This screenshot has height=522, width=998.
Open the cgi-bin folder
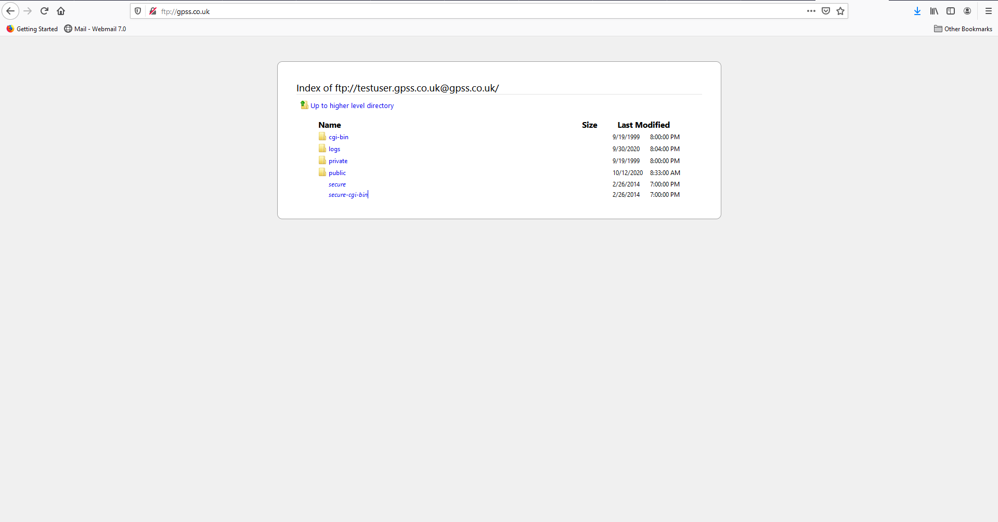[x=338, y=137]
